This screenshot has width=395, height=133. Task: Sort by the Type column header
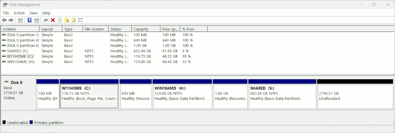(x=73, y=29)
